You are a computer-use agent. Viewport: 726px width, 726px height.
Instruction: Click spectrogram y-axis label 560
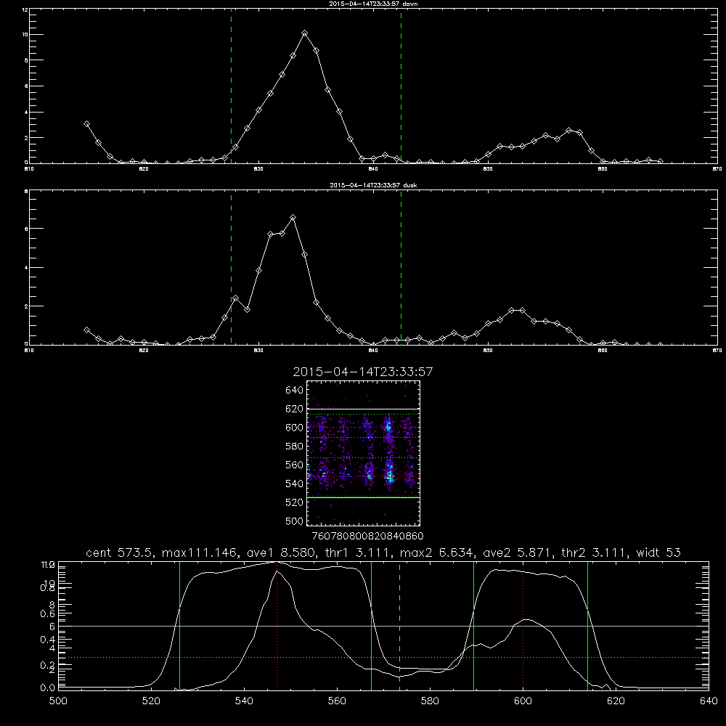(295, 465)
